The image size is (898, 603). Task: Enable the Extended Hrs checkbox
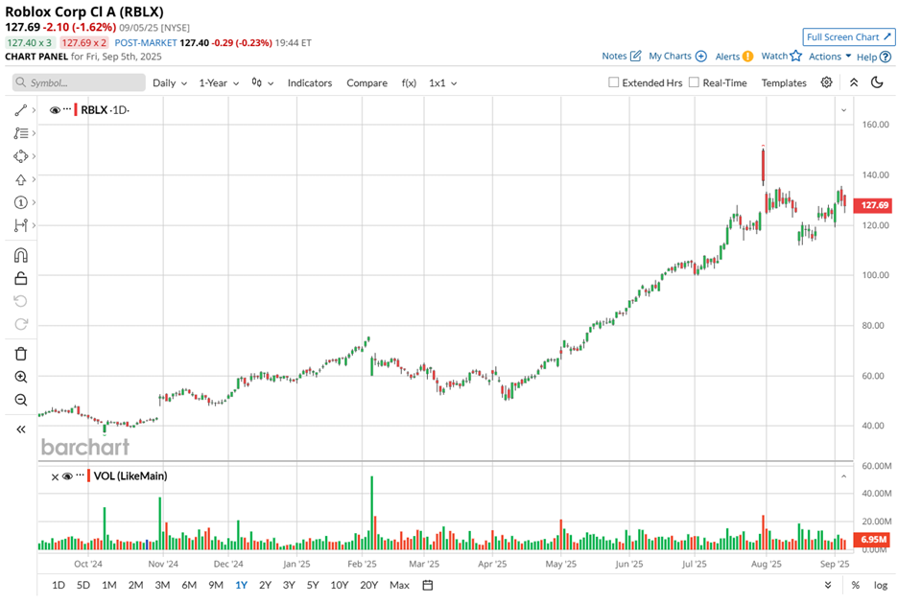click(613, 82)
